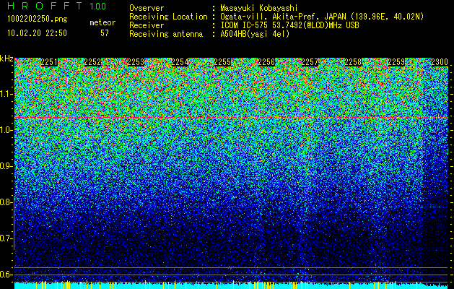Image resolution: width=454 pixels, height=289 pixels.
Task: Click the 2255 time marker
Action: tap(222, 62)
